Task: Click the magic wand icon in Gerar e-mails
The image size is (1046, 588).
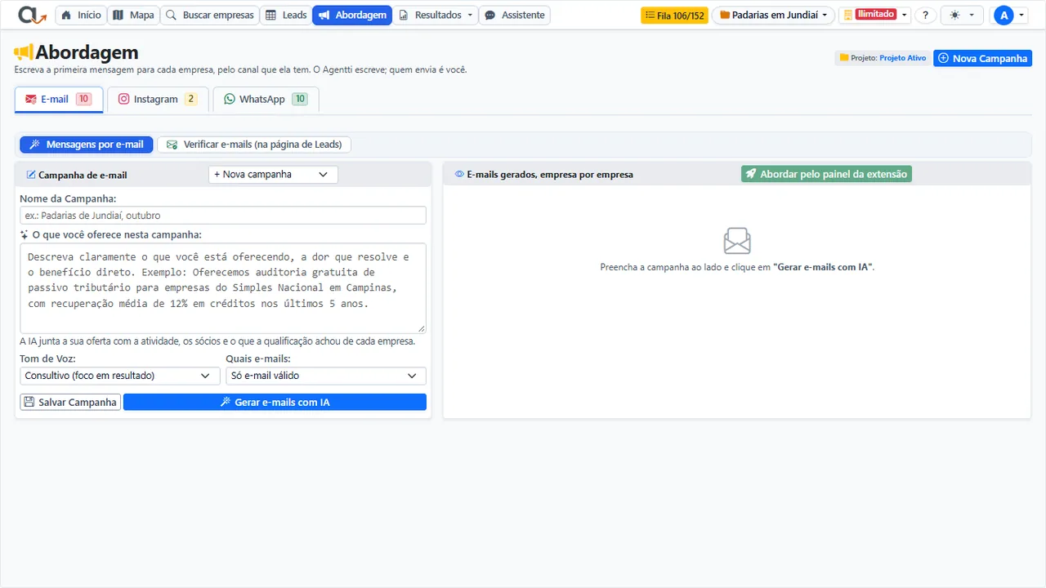Action: [x=226, y=402]
